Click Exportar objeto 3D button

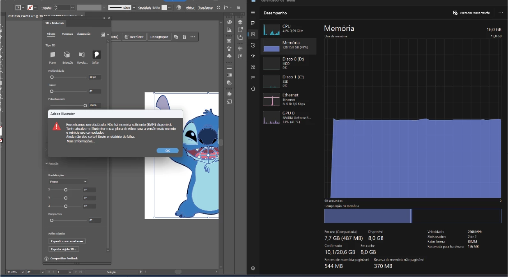pos(64,249)
